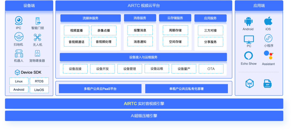Click the Linux SDK box
Image resolution: width=293 pixels, height=131 pixels.
[19, 81]
